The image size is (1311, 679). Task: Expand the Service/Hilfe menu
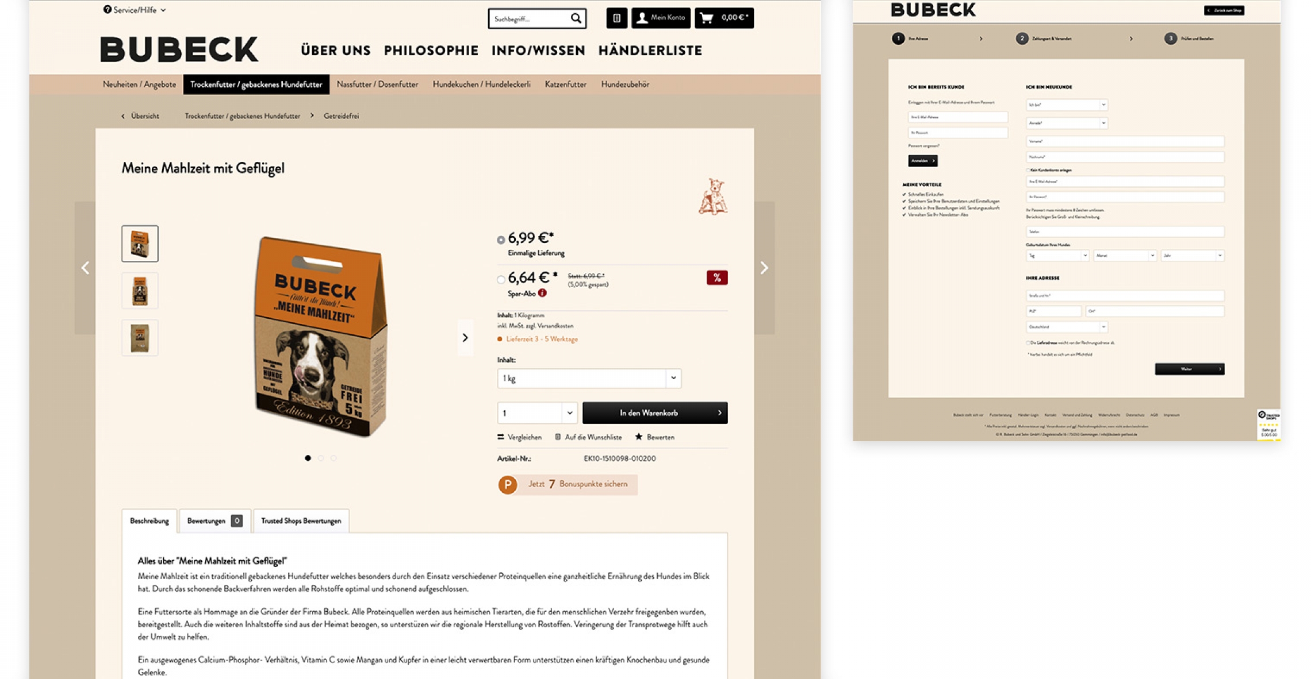[x=135, y=10]
